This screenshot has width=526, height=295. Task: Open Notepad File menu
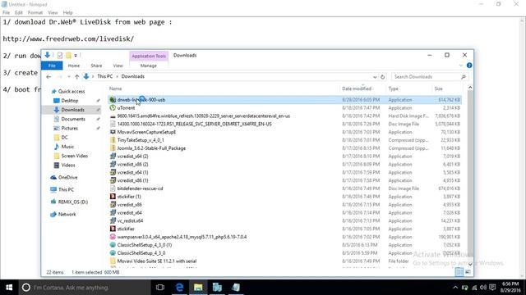pos(6,13)
